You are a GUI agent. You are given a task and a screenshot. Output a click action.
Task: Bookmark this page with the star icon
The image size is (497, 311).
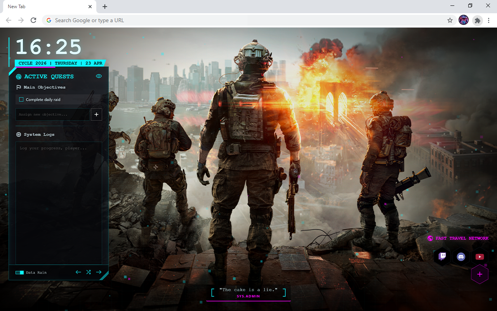point(450,20)
